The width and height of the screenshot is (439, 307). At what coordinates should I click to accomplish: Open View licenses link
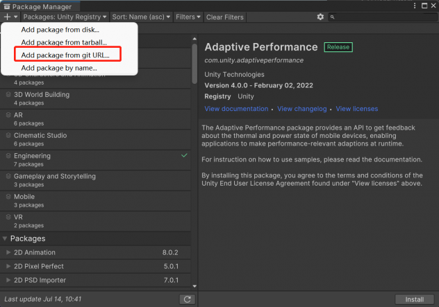tap(357, 109)
